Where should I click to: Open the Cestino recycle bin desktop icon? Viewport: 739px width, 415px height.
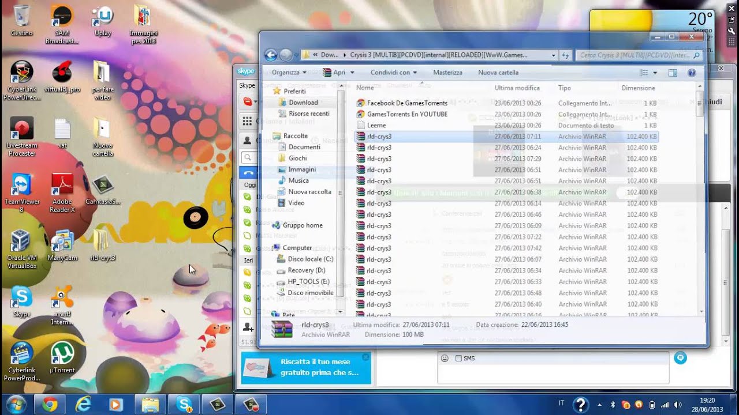click(x=21, y=20)
